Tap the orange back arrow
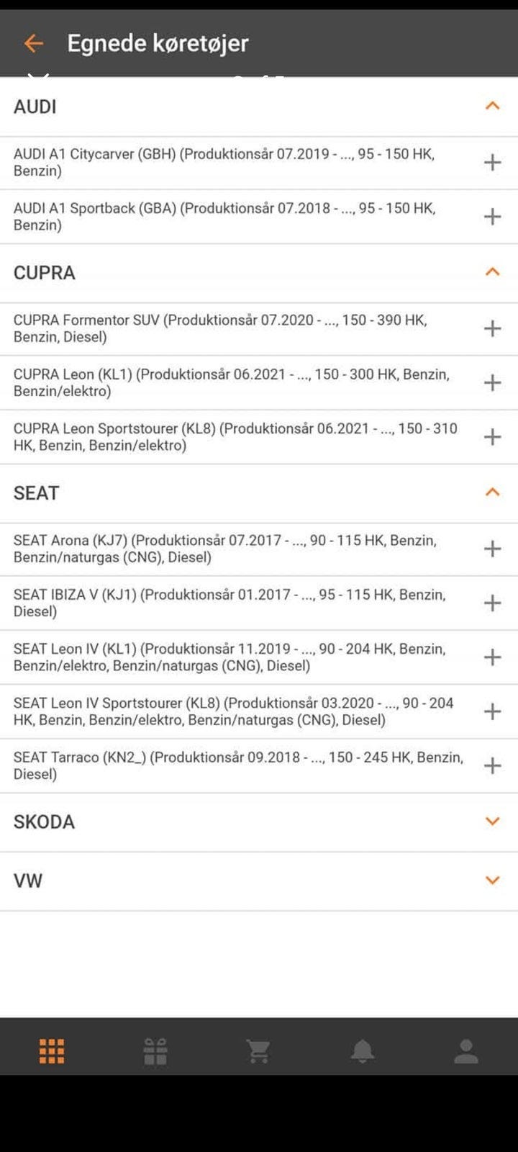This screenshot has height=1152, width=518. pos(33,43)
